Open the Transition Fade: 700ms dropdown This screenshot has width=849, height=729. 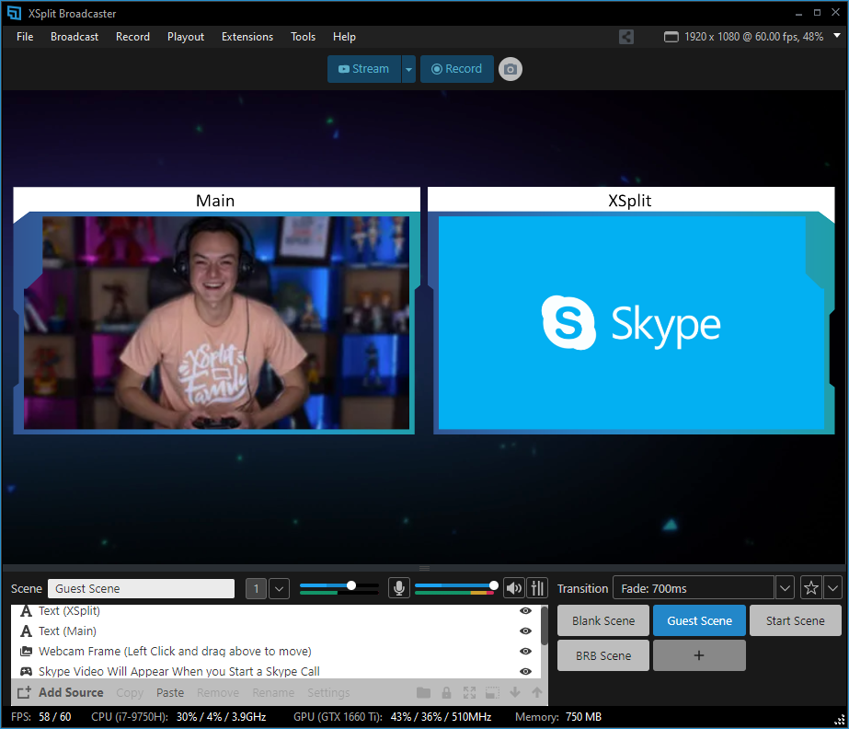[x=785, y=588]
